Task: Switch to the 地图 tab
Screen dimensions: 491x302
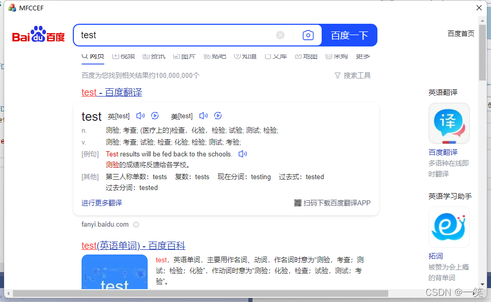Action: (x=306, y=56)
